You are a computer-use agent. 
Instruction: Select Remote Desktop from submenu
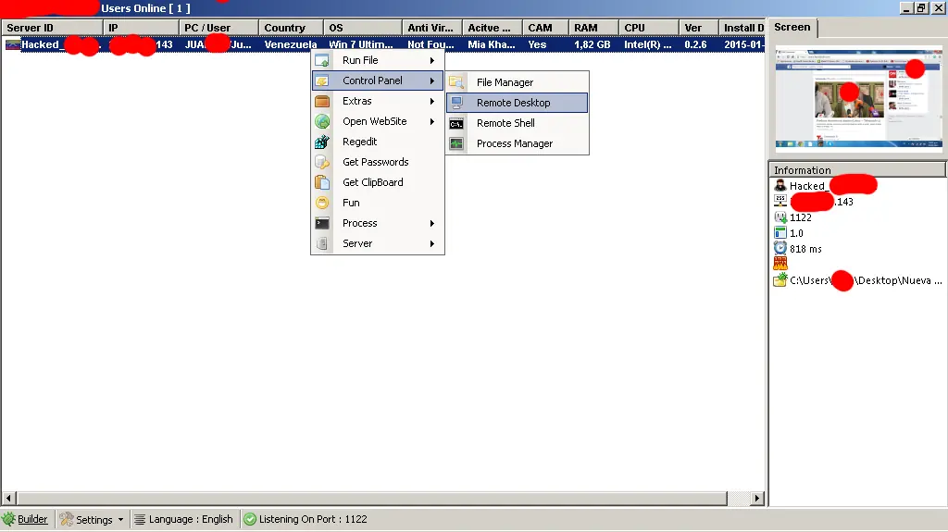click(x=517, y=103)
